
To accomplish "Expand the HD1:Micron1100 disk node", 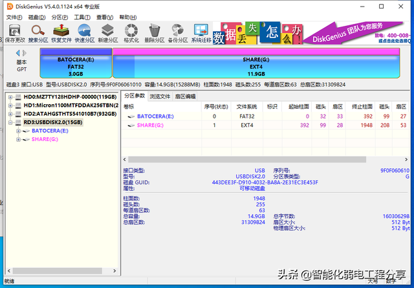I will point(10,105).
